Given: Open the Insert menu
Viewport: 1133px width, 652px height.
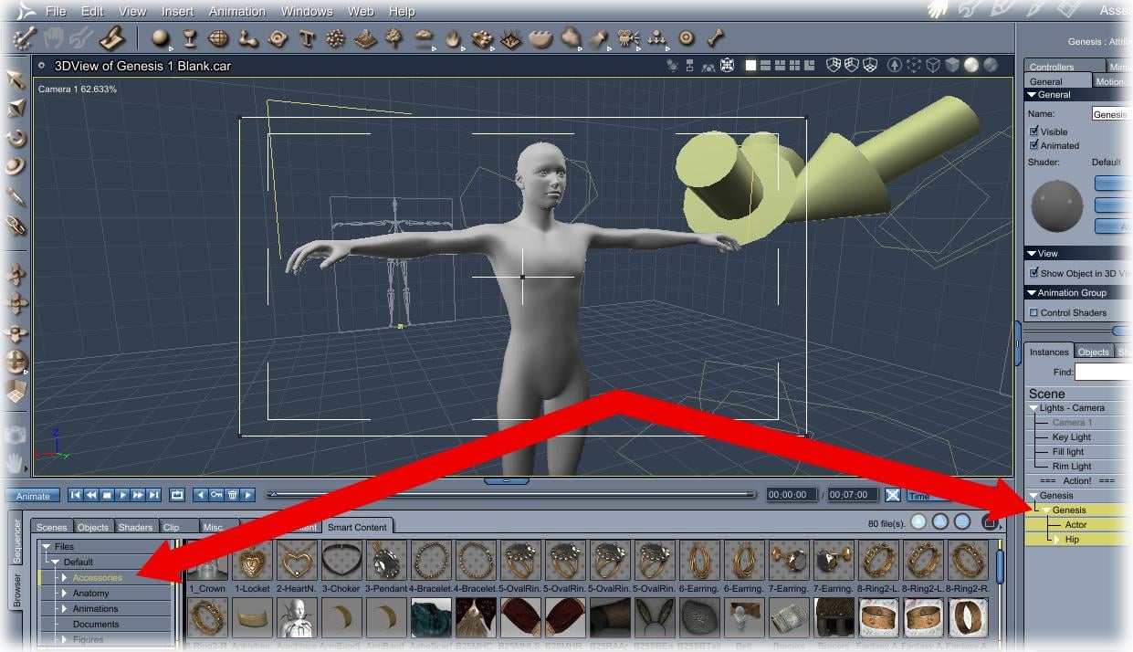Looking at the screenshot, I should coord(177,11).
